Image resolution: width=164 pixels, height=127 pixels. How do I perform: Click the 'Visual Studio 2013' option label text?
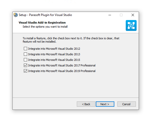(x=54, y=54)
